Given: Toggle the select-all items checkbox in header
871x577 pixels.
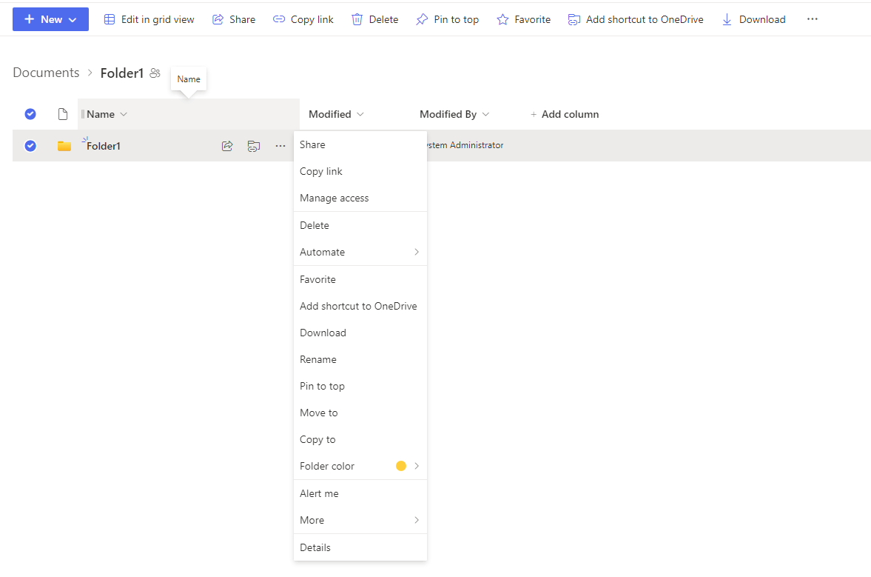Looking at the screenshot, I should (30, 114).
